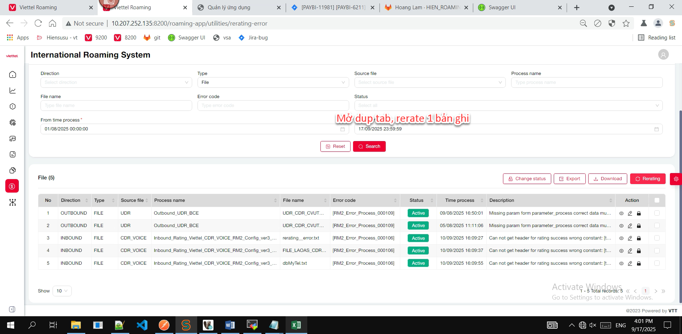
Task: View row 2 details with the eye icon
Action: (621, 226)
